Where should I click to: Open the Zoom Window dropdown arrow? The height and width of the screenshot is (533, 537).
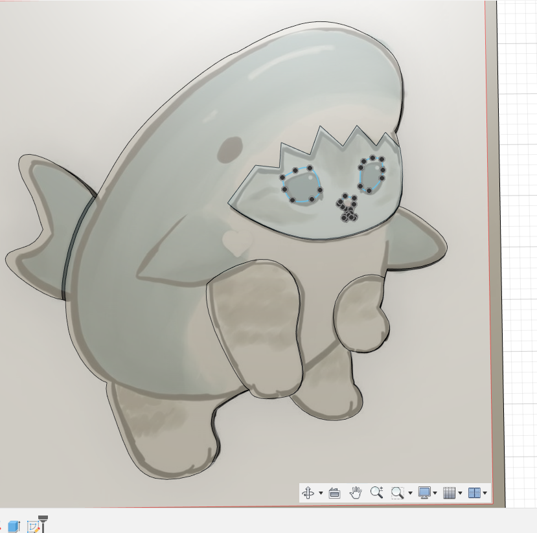point(409,492)
